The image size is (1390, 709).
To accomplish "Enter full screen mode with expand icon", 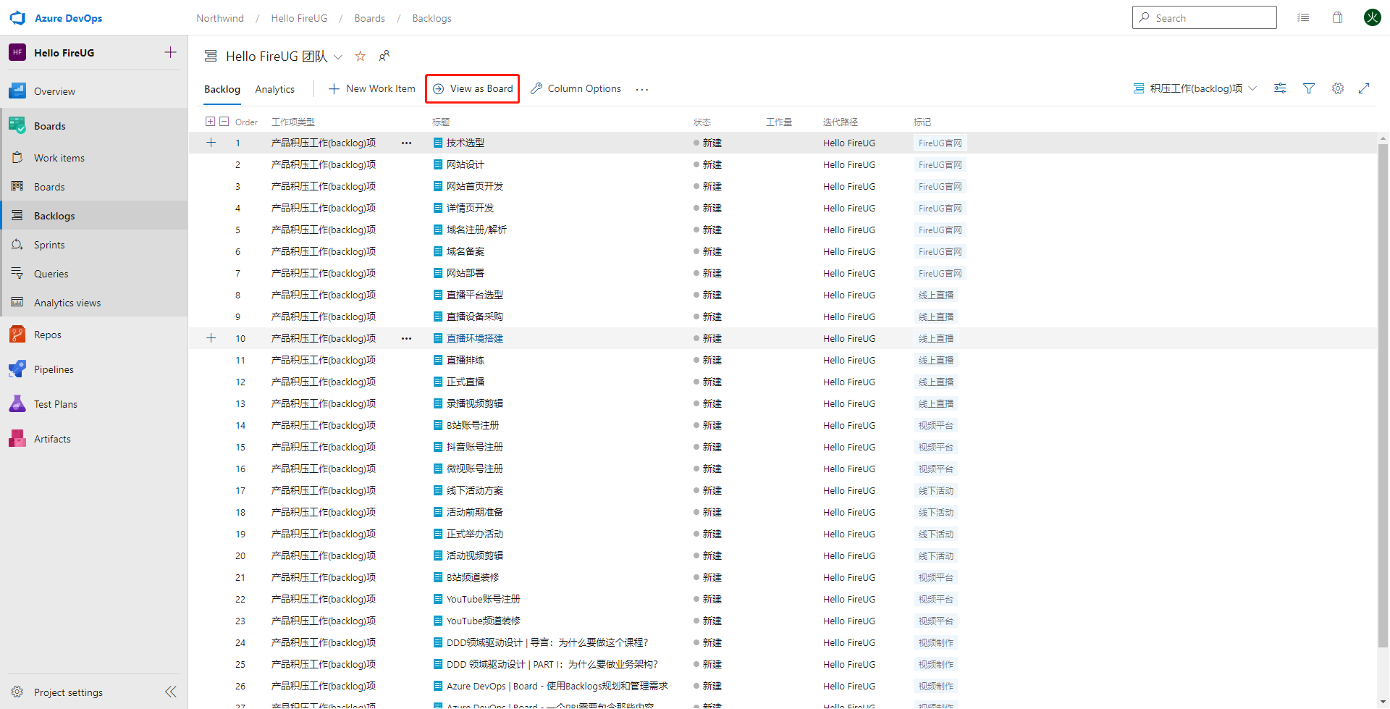I will click(1364, 88).
